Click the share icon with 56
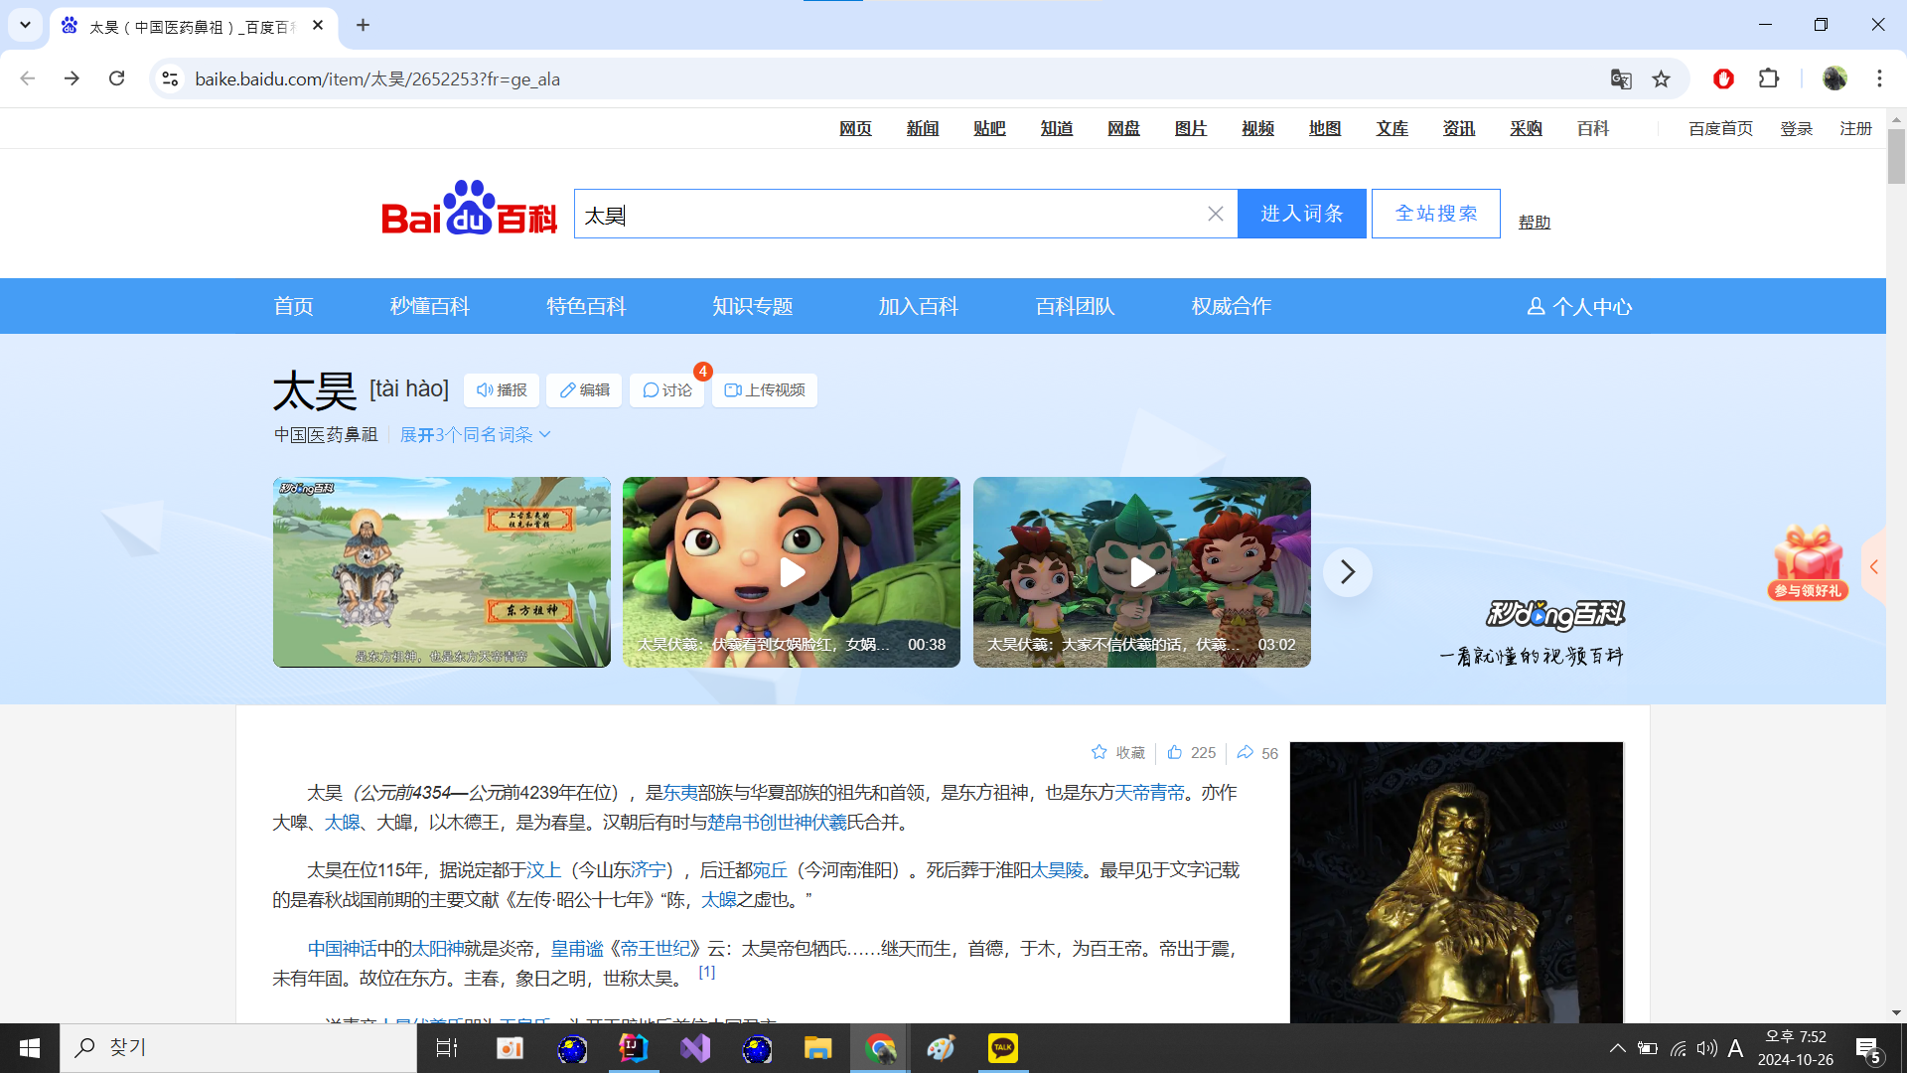This screenshot has height=1073, width=1907. coord(1246,753)
